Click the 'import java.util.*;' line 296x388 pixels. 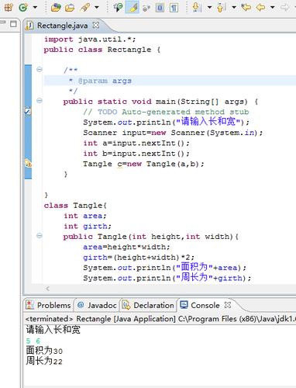click(x=90, y=40)
